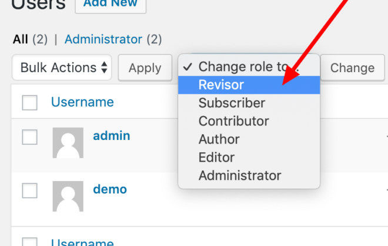Click the demo user avatar
This screenshot has height=246, width=388.
tap(68, 196)
